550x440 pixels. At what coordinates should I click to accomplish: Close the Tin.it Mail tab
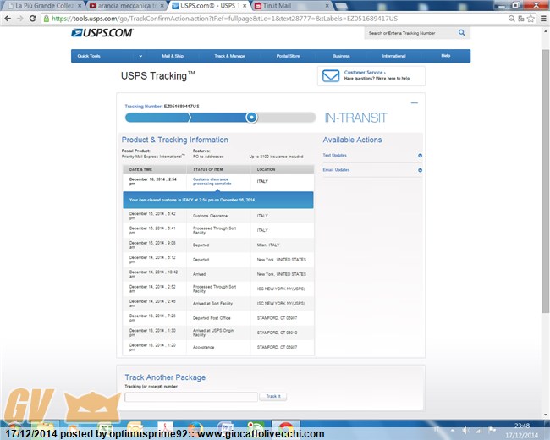(327, 6)
